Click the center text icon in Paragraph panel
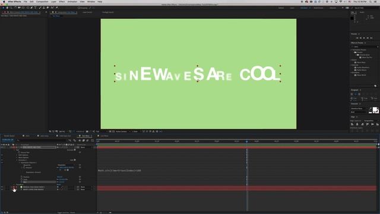 point(356,94)
